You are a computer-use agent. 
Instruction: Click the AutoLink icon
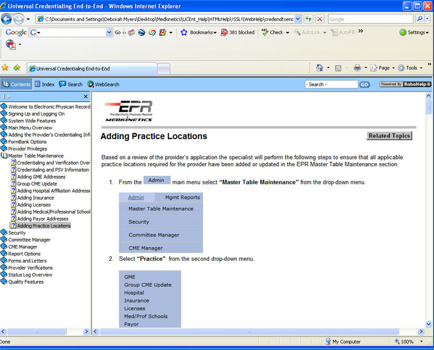297,33
